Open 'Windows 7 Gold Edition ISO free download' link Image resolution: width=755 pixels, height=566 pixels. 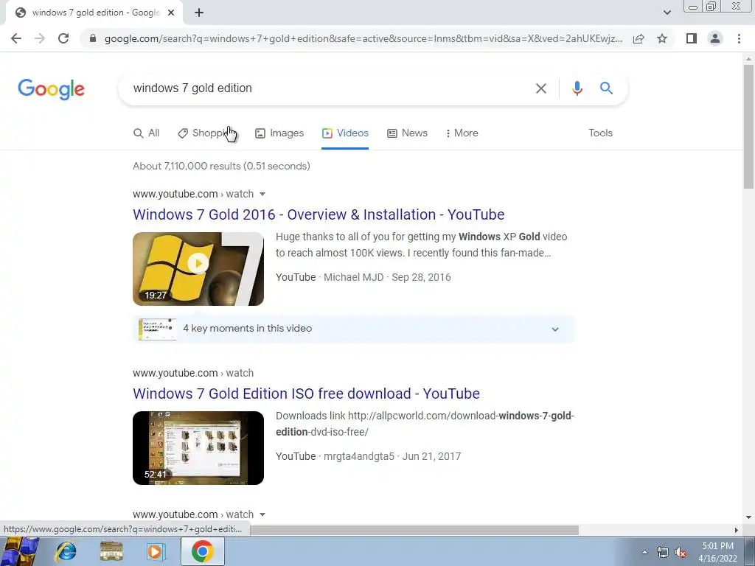pos(306,394)
